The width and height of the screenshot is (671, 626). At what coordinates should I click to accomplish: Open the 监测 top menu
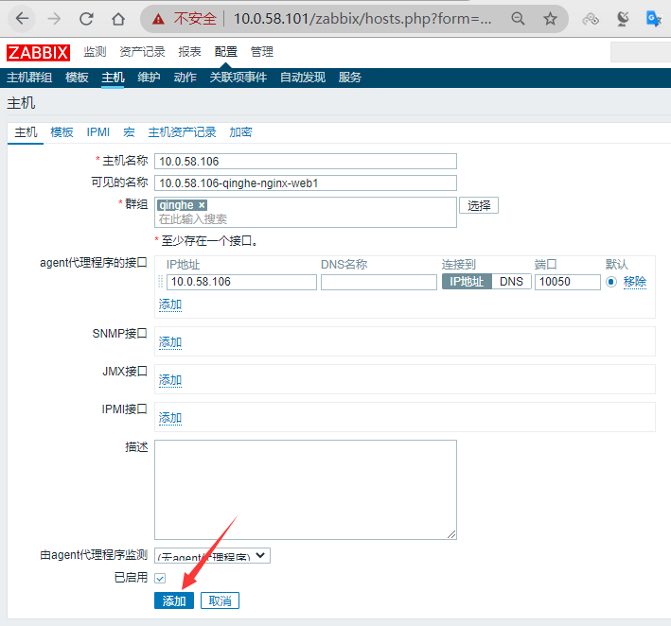(95, 52)
